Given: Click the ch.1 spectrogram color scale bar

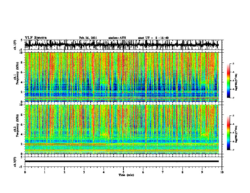Looking at the screenshot, I should (229, 81).
